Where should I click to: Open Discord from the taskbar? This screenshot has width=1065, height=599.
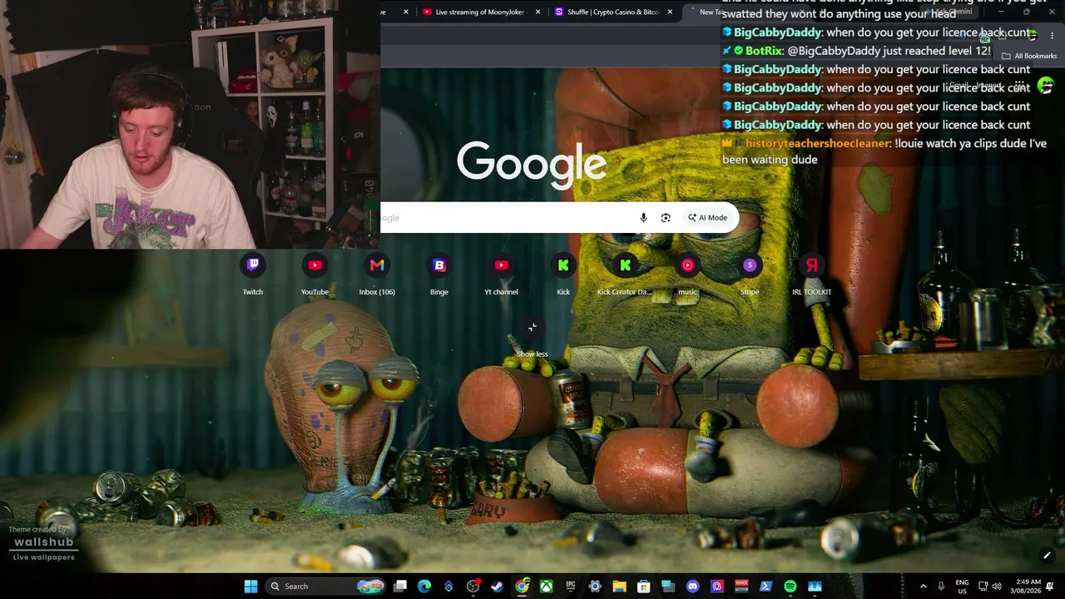(692, 587)
